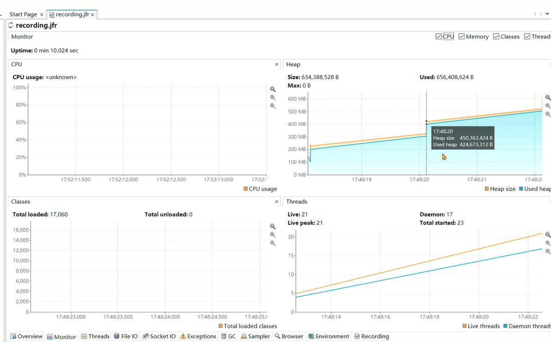Reset CPU chart to fit view
The width and height of the screenshot is (551, 342).
[x=273, y=106]
